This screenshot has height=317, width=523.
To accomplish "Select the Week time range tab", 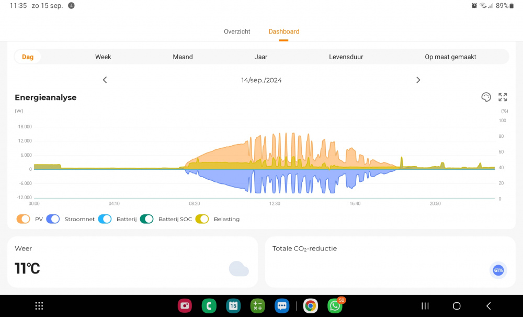I will pyautogui.click(x=103, y=57).
